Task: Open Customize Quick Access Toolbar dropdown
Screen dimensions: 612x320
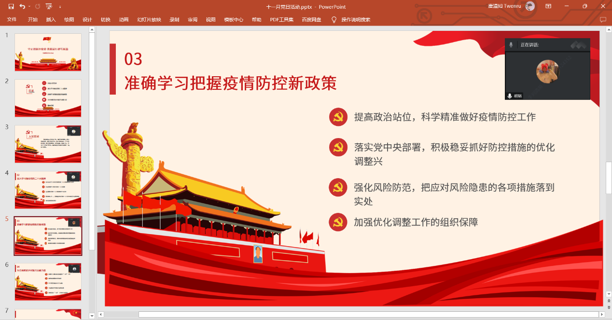Action: point(60,7)
